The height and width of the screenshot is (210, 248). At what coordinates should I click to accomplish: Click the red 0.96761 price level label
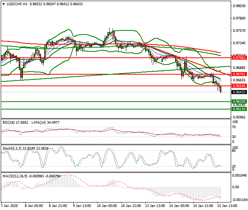pos(239,74)
